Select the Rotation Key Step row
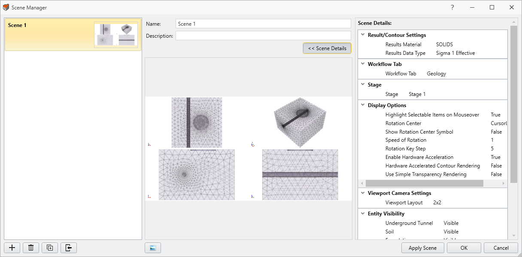This screenshot has height=257, width=522. coord(433,149)
